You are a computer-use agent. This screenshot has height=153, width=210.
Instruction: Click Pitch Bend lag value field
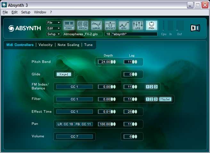(x=128, y=62)
